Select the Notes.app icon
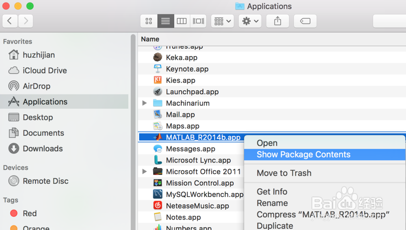The width and height of the screenshot is (406, 230). 158,217
